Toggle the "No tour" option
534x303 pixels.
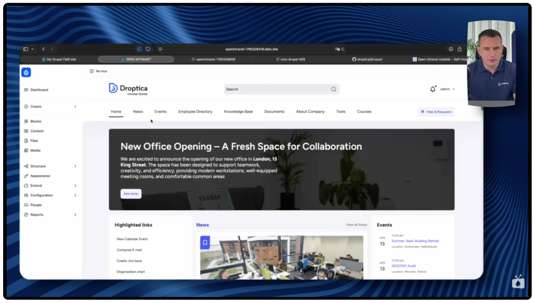pos(98,71)
